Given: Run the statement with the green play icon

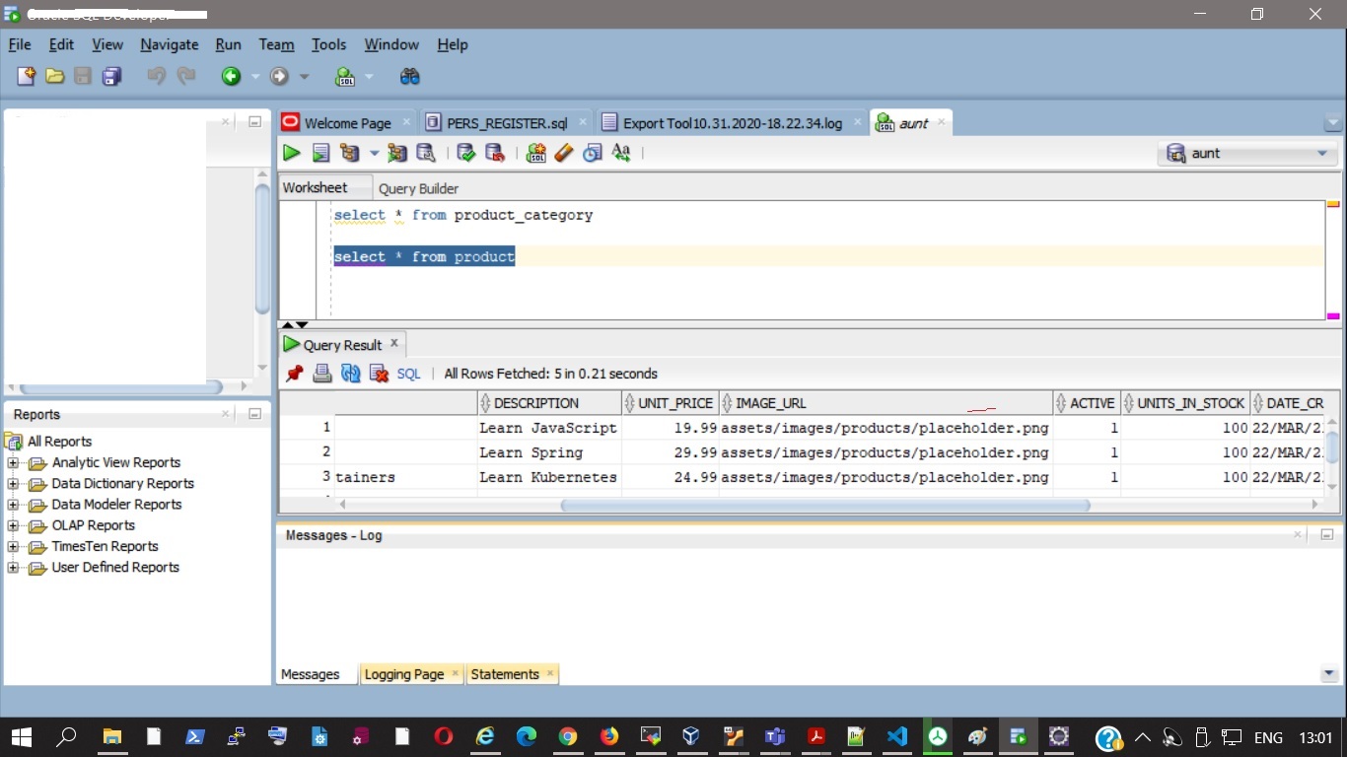Looking at the screenshot, I should [291, 153].
